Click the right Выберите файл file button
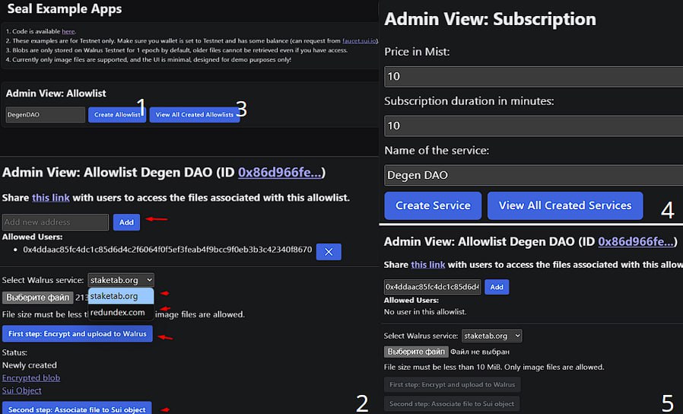The width and height of the screenshot is (683, 414). (416, 352)
